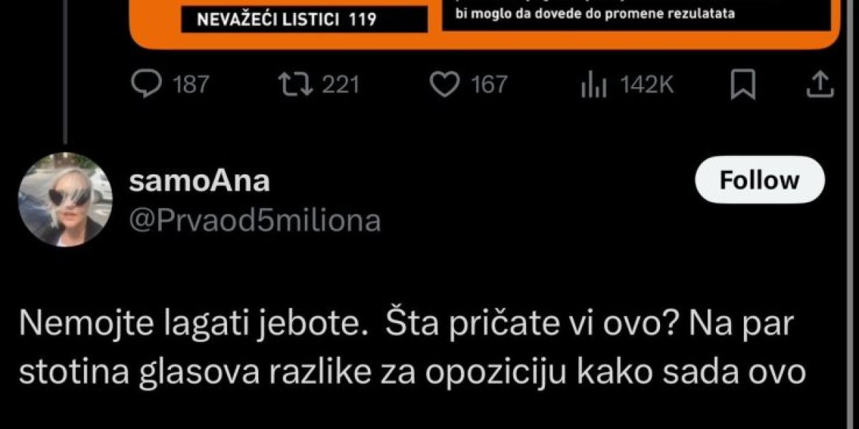
Task: Click the 221 reposts count
Action: tap(339, 86)
